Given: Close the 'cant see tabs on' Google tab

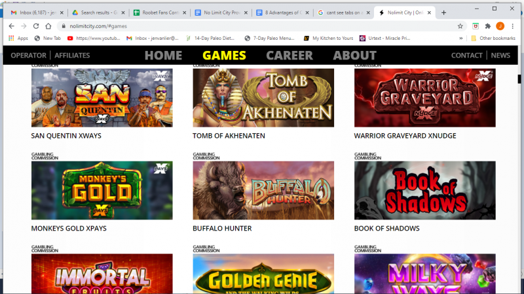Looking at the screenshot, I should 368,12.
